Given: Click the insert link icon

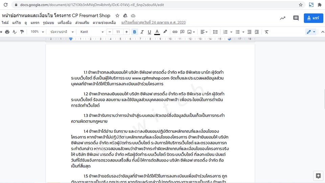Looking at the screenshot, I should pyautogui.click(x=175, y=32).
